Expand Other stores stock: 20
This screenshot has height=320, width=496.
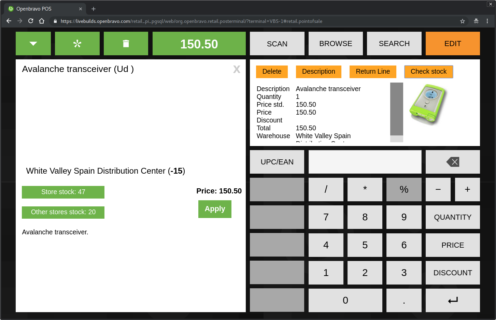click(63, 212)
